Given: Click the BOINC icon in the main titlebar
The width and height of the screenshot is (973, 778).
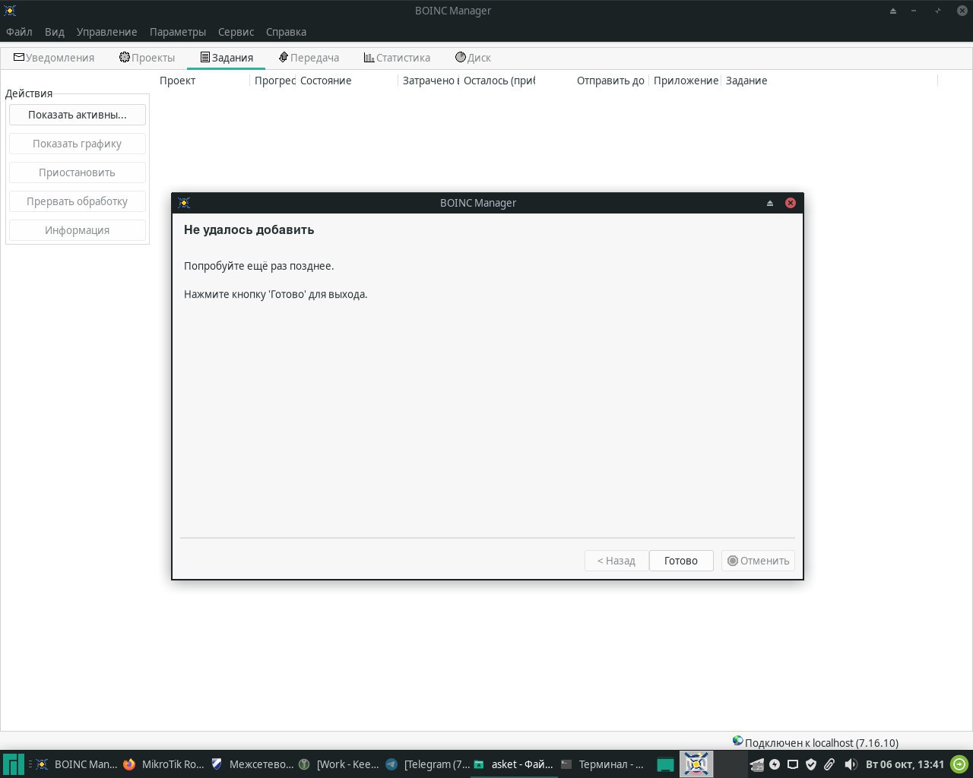Looking at the screenshot, I should tap(10, 11).
